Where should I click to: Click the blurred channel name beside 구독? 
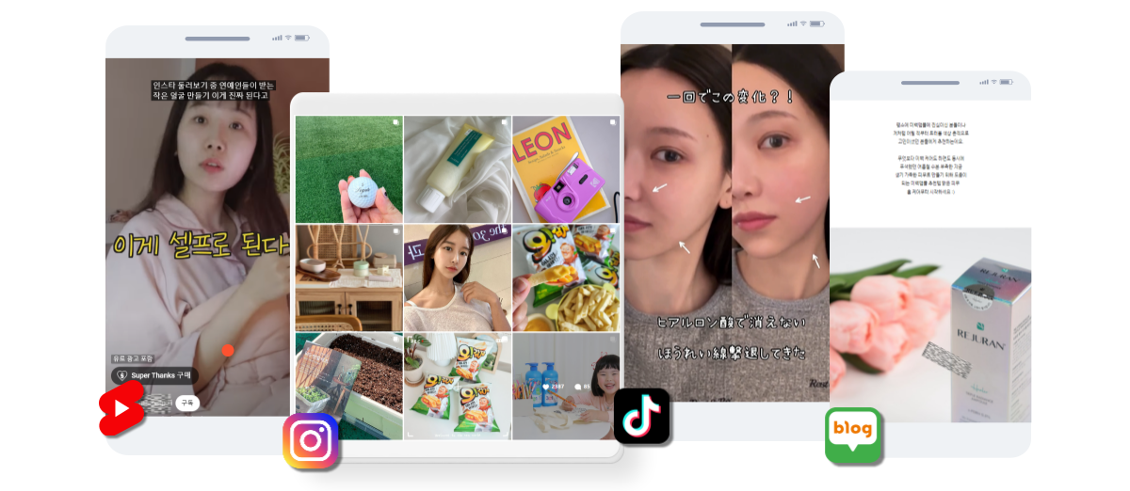pos(156,404)
